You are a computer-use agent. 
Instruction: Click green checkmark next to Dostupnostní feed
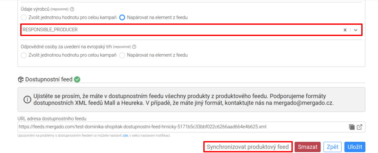point(77,79)
